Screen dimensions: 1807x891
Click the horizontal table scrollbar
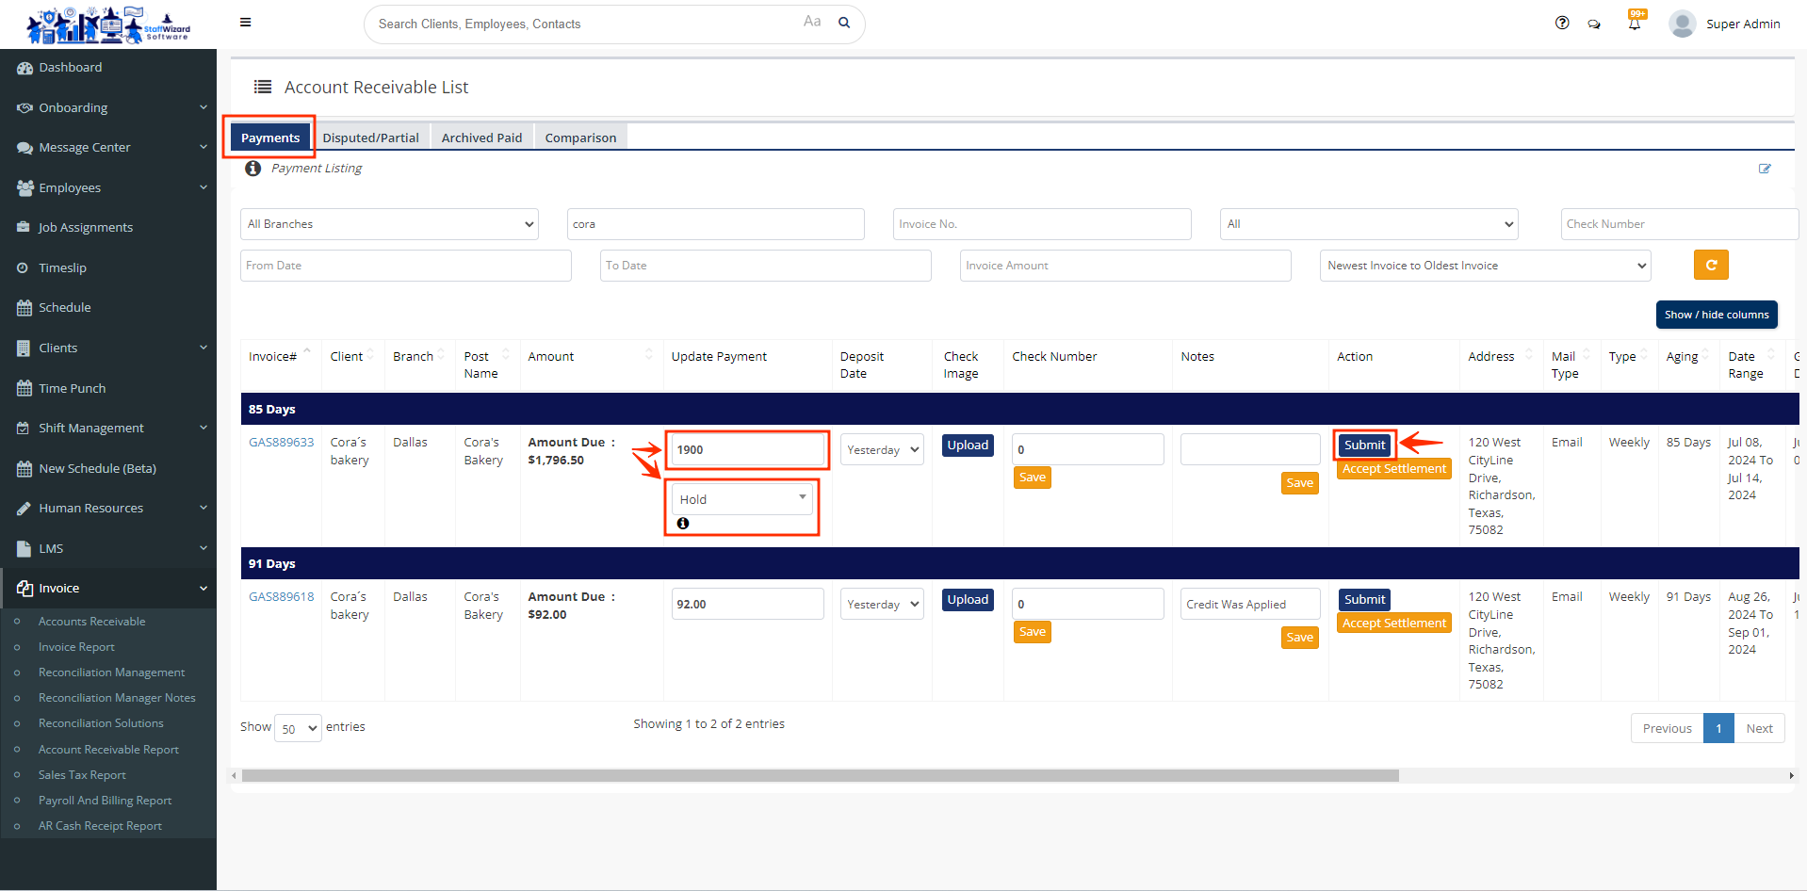tap(820, 776)
